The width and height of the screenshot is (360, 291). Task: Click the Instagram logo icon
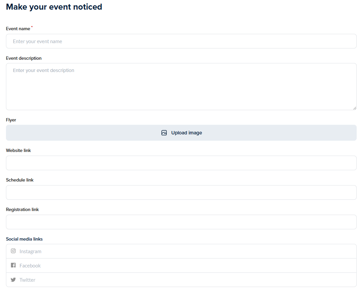click(13, 251)
